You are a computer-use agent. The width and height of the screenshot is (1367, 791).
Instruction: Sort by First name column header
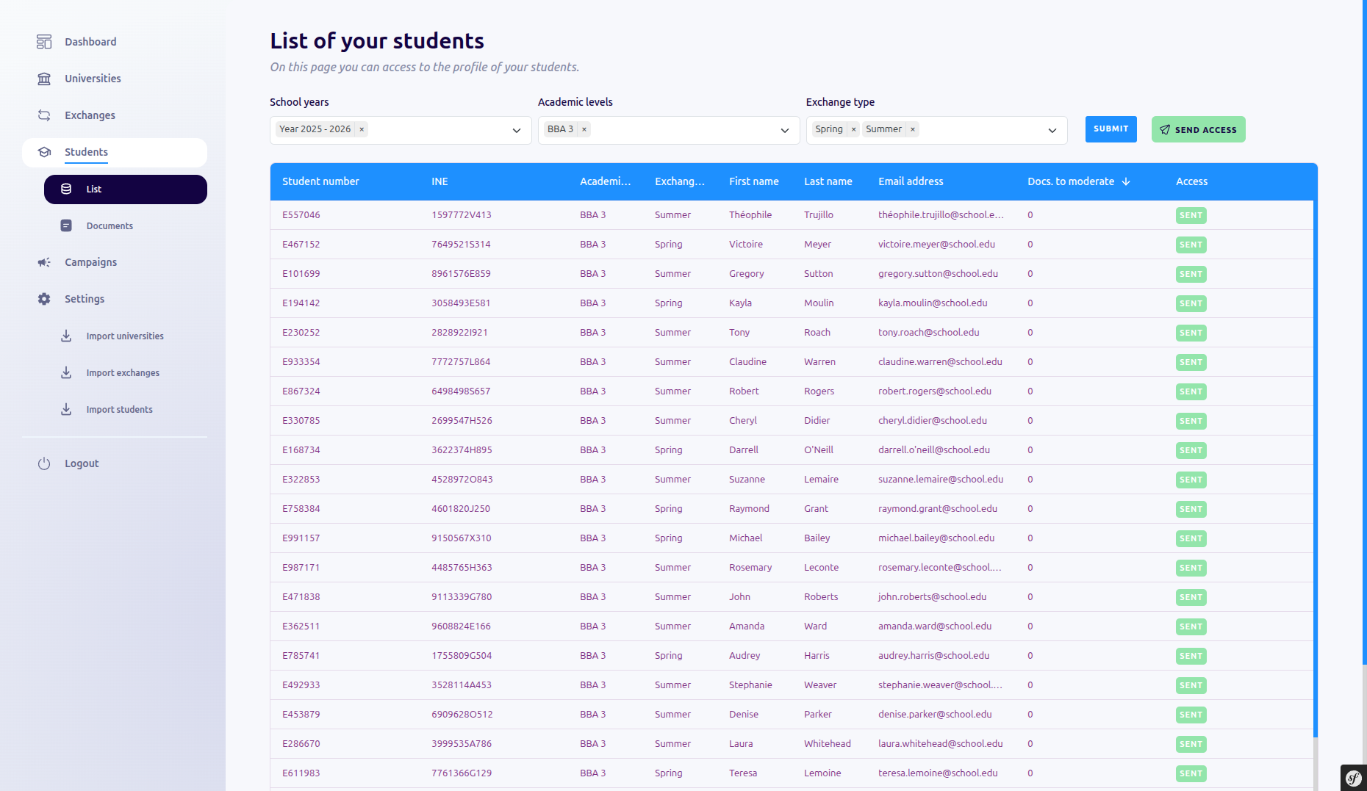[753, 181]
